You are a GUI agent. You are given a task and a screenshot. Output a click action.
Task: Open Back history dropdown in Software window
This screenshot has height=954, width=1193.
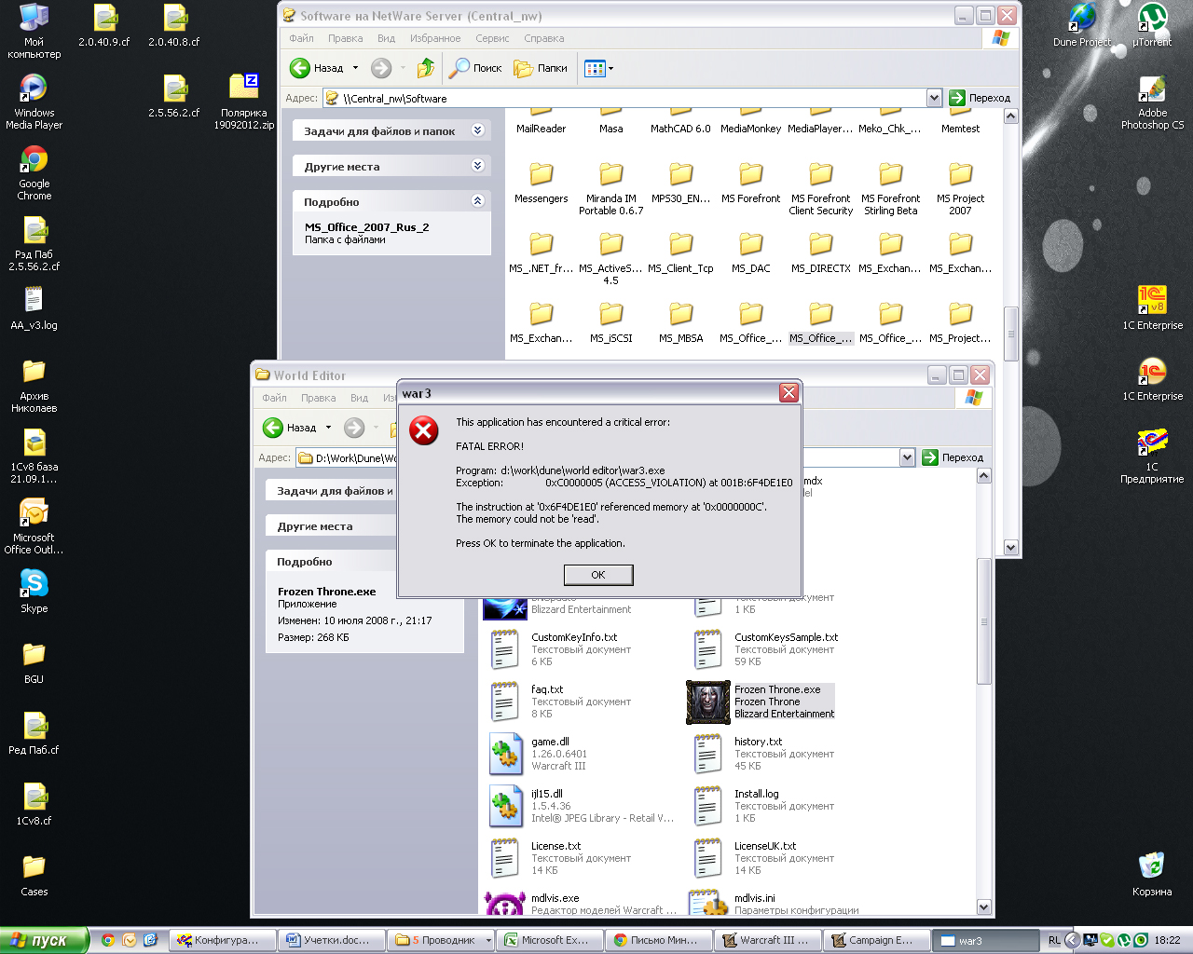pos(355,68)
